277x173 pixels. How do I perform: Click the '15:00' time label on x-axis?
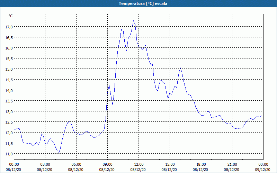(170, 165)
